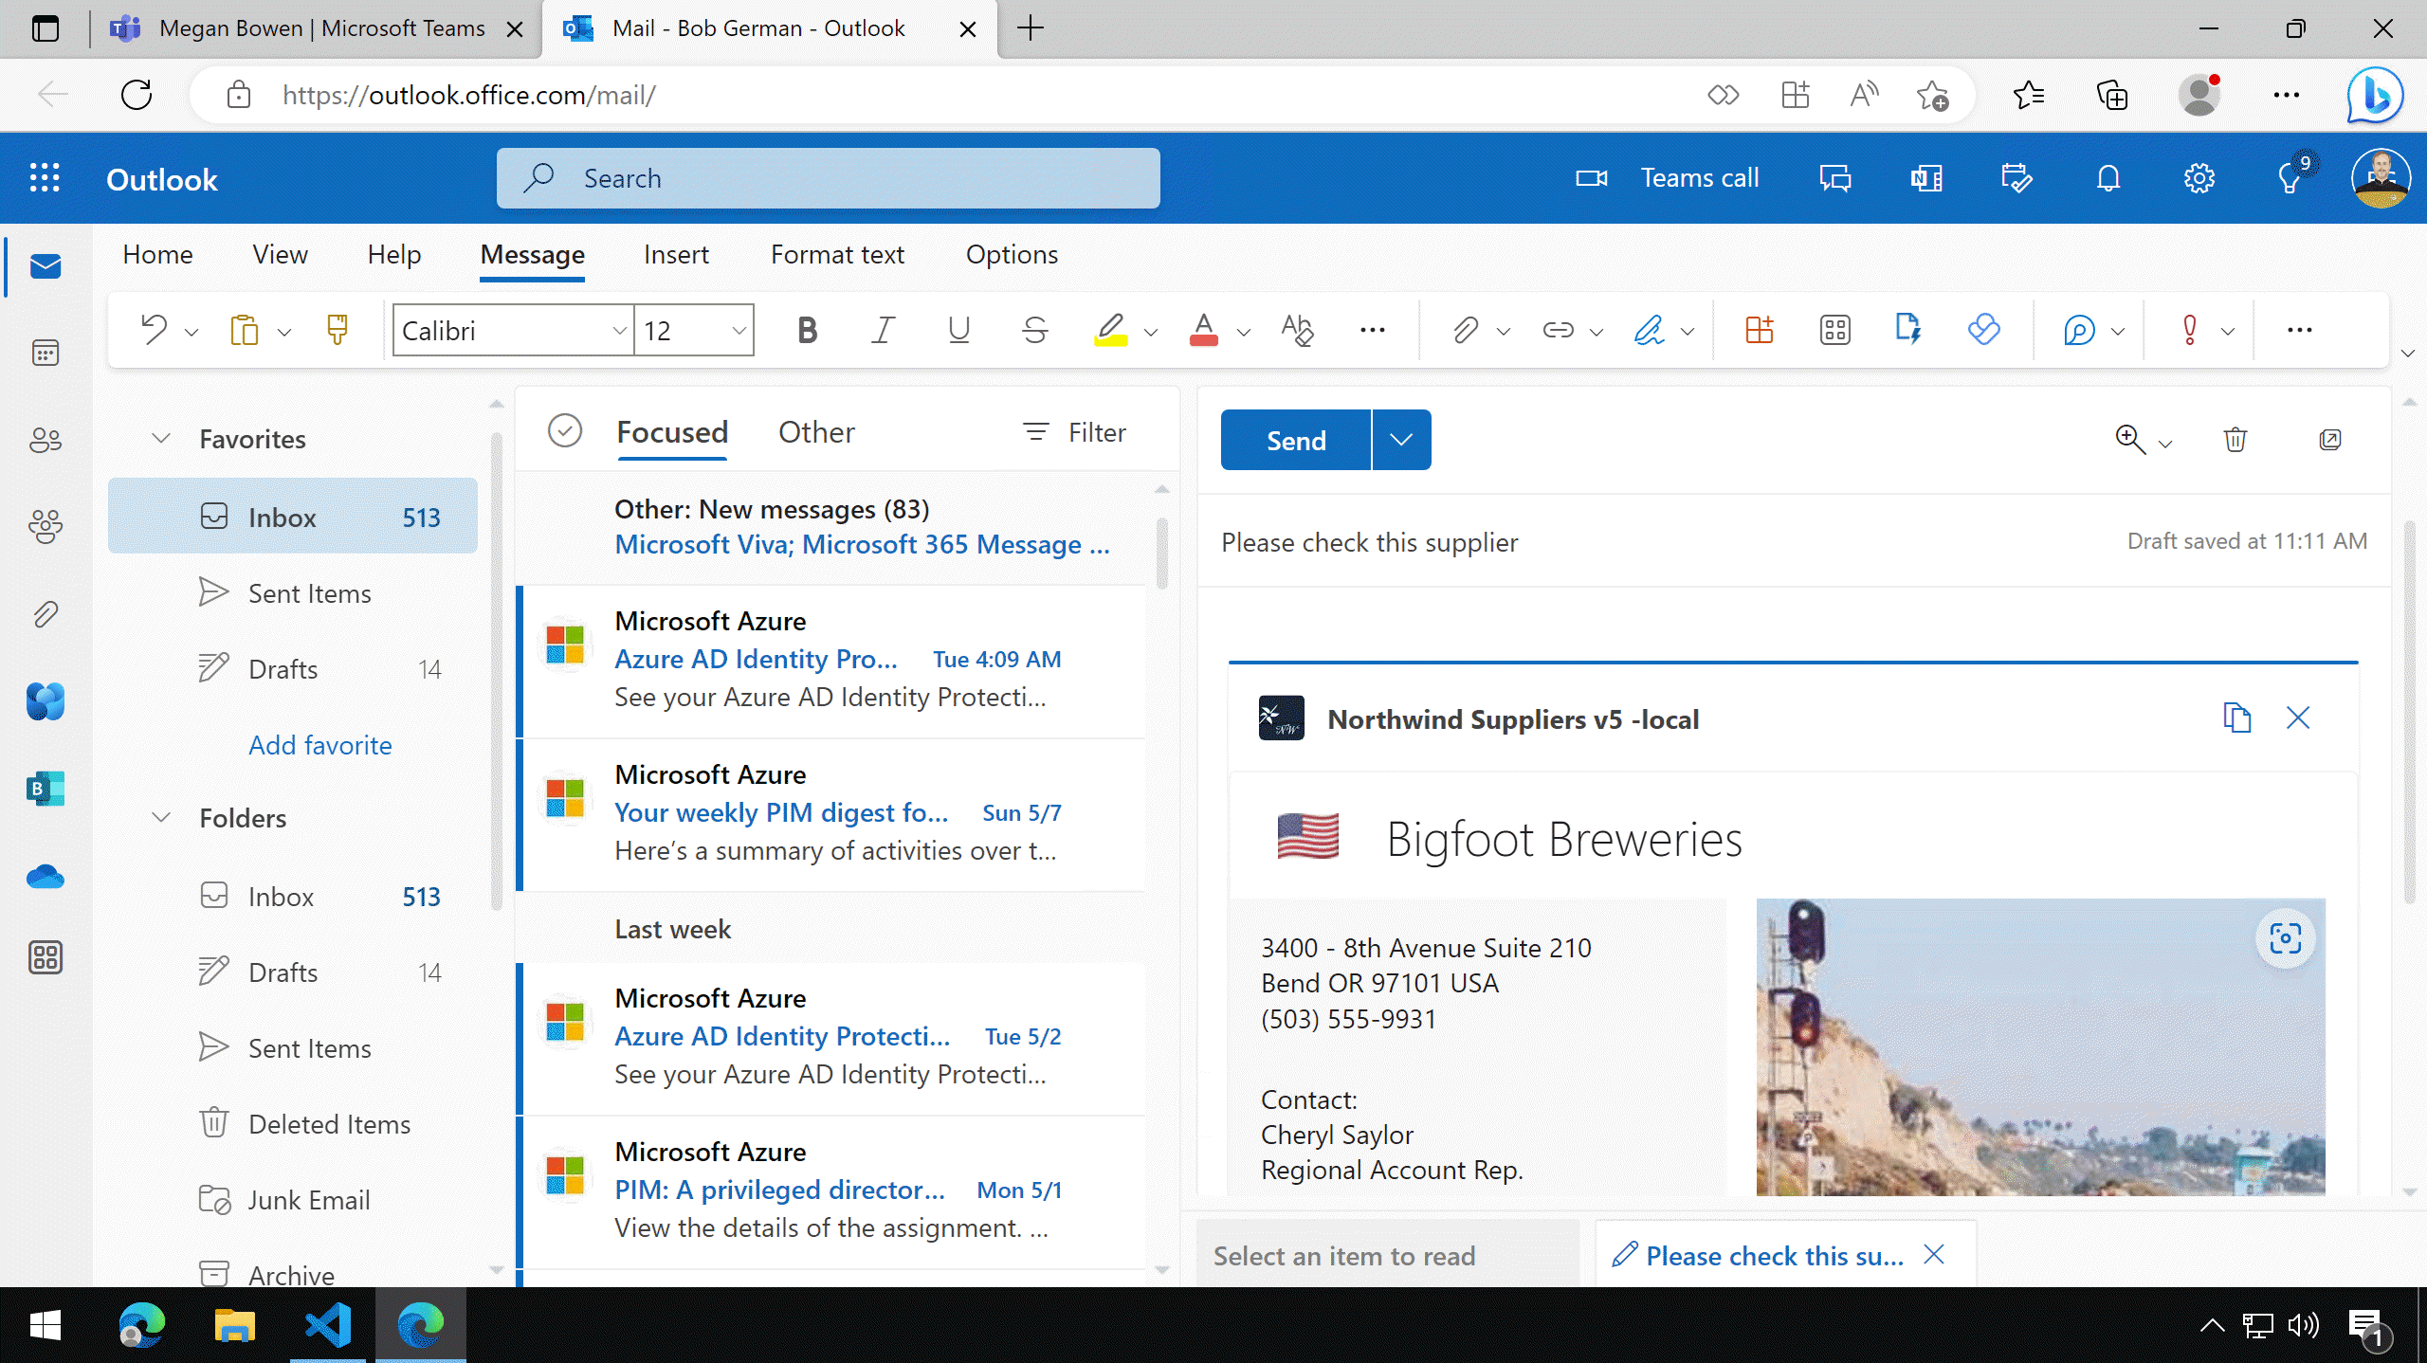Image resolution: width=2427 pixels, height=1363 pixels.
Task: Open Deleted Items folder
Action: pyautogui.click(x=292, y=1124)
